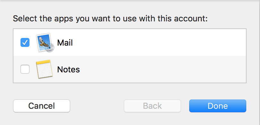260x125 pixels.
Task: Click the yellow header of Notes icon
Action: (x=43, y=62)
